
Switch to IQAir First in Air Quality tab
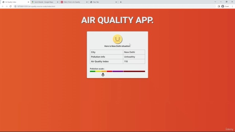click(x=74, y=2)
